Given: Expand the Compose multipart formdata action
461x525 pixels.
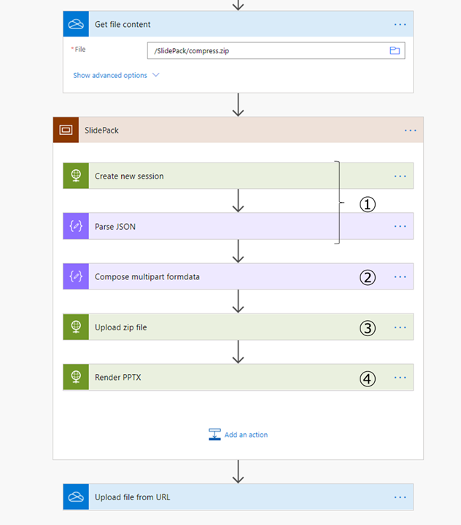Looking at the screenshot, I should point(239,276).
